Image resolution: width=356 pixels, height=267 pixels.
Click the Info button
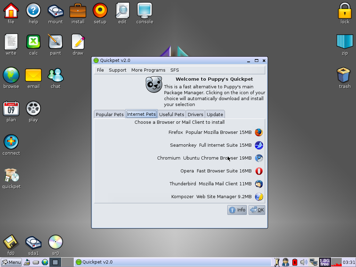pos(237,210)
